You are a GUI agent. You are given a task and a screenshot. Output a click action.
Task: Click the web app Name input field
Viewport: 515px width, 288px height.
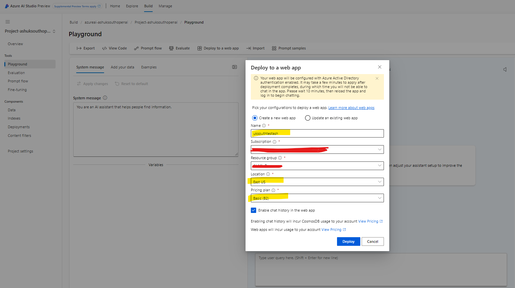[x=317, y=133]
